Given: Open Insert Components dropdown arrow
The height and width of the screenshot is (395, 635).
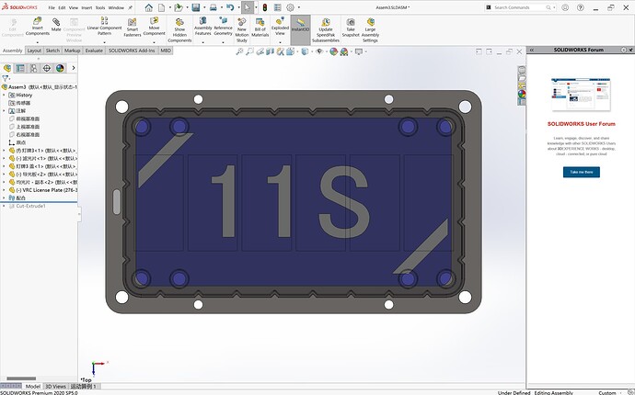Looking at the screenshot, I should tap(37, 42).
